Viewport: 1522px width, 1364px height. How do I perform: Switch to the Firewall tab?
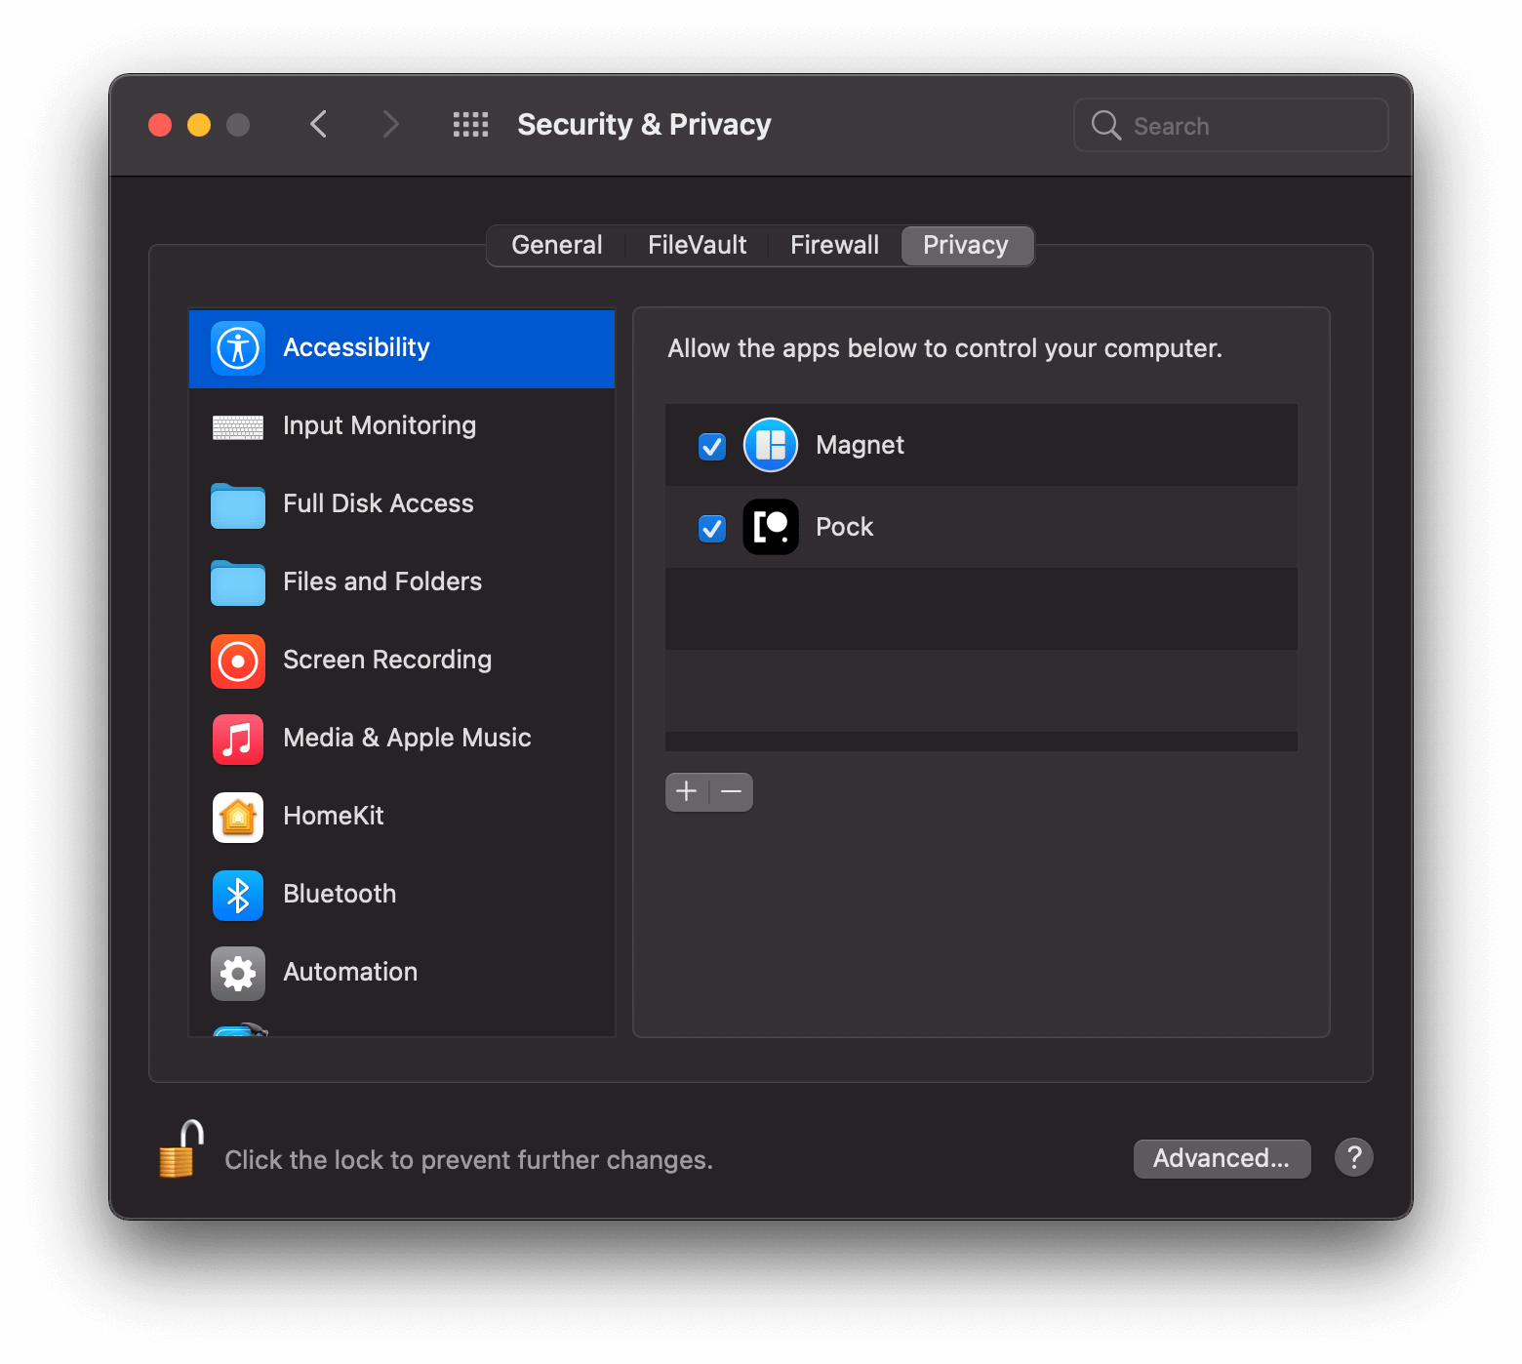[x=834, y=245]
